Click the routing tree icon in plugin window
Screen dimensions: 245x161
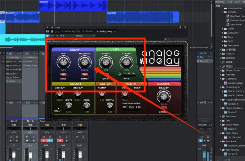[57, 32]
